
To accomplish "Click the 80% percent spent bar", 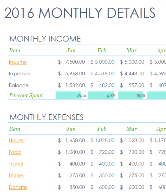I will tap(71, 95).
